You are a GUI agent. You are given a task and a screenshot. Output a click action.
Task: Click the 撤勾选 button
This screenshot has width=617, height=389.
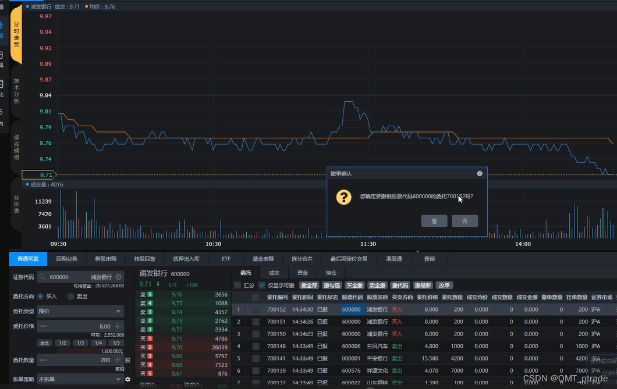[332, 285]
